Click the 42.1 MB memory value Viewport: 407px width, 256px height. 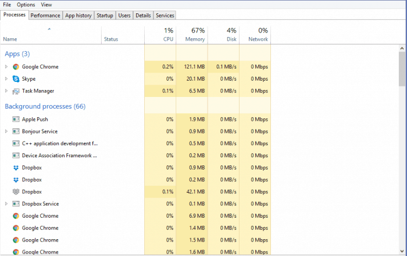click(x=195, y=192)
